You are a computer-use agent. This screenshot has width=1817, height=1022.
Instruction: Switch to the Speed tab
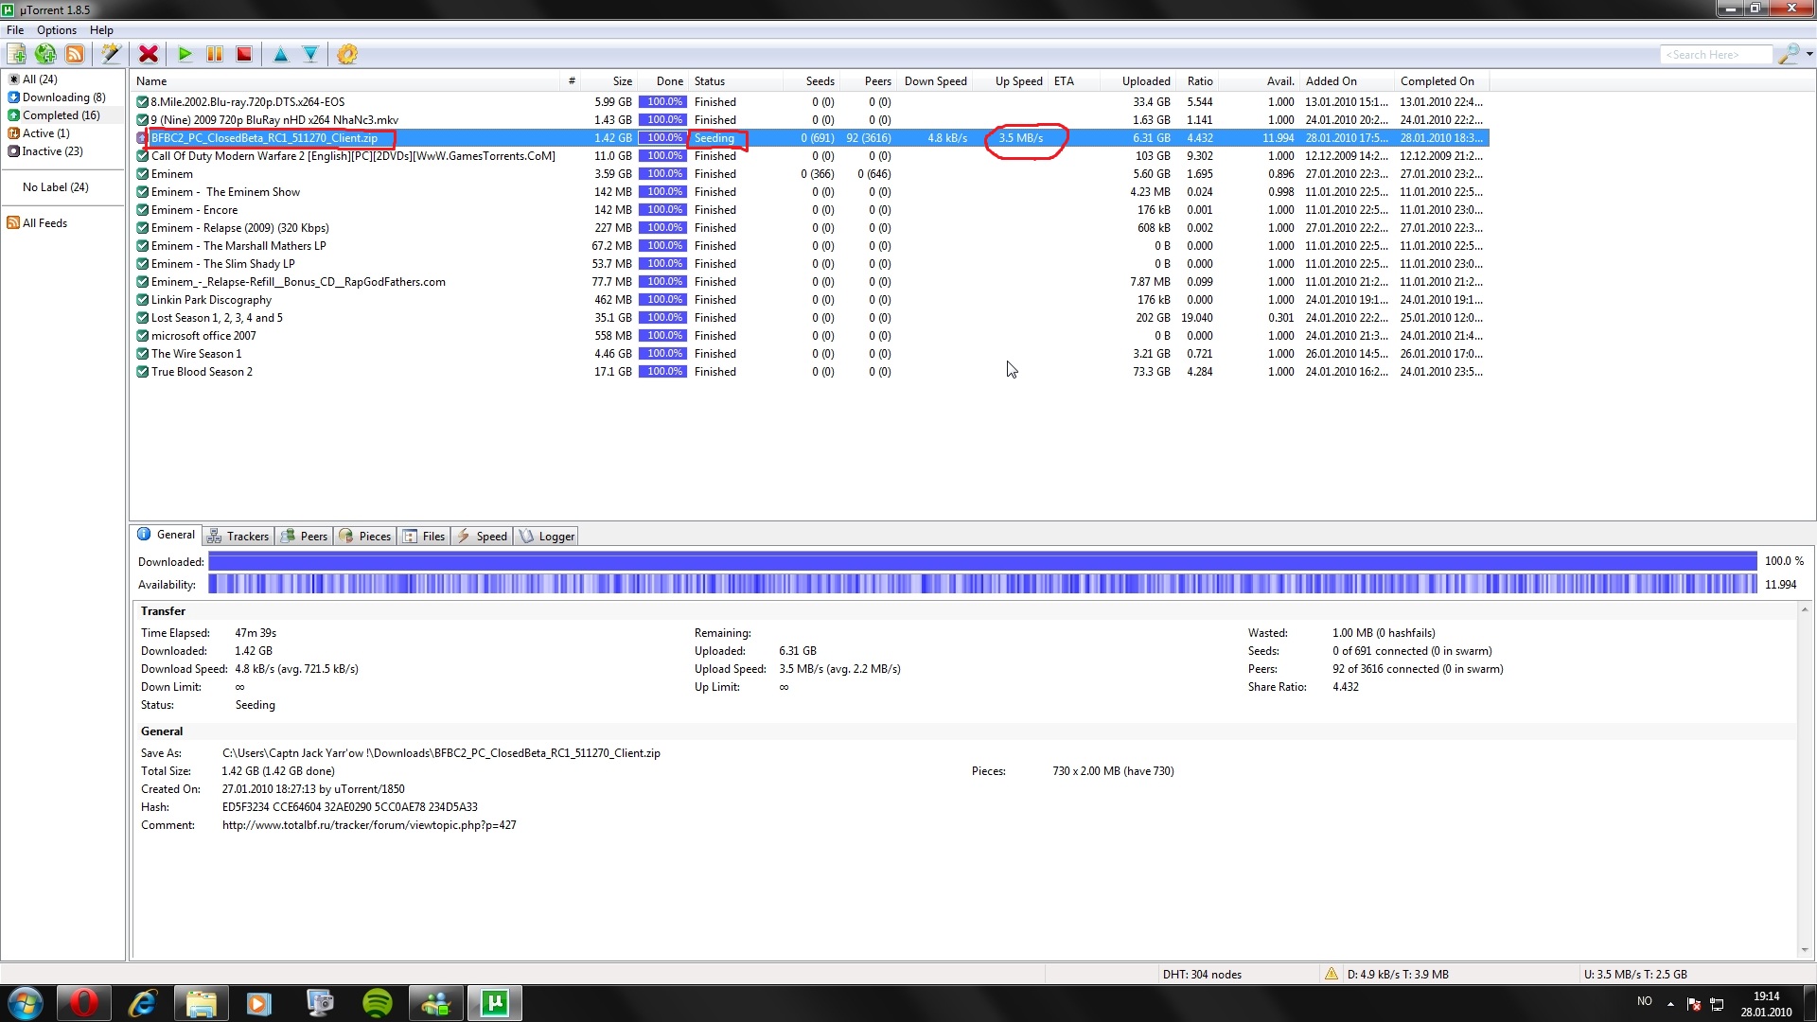pyautogui.click(x=482, y=537)
